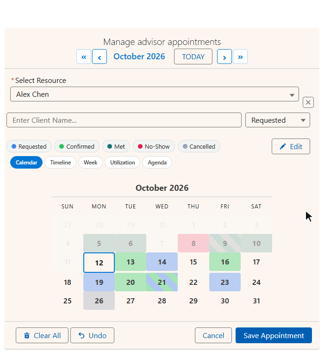Select October 17 on the calendar
This screenshot has height=352, width=324.
(256, 262)
